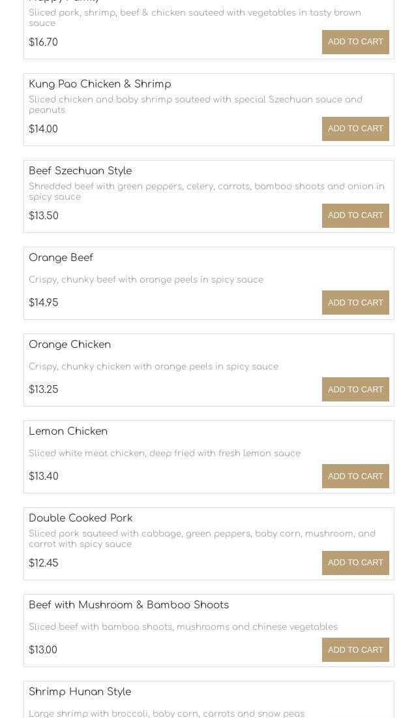
Task: Open the Double Cooked Pork title
Action: tap(80, 518)
